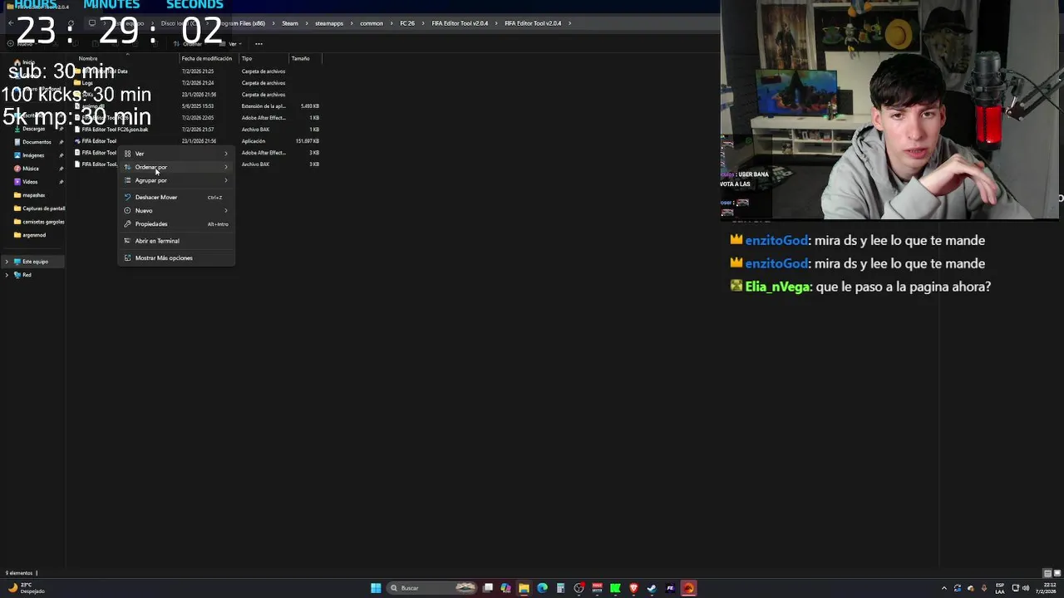Show hidden system tray icons
1064x598 pixels.
[943, 588]
